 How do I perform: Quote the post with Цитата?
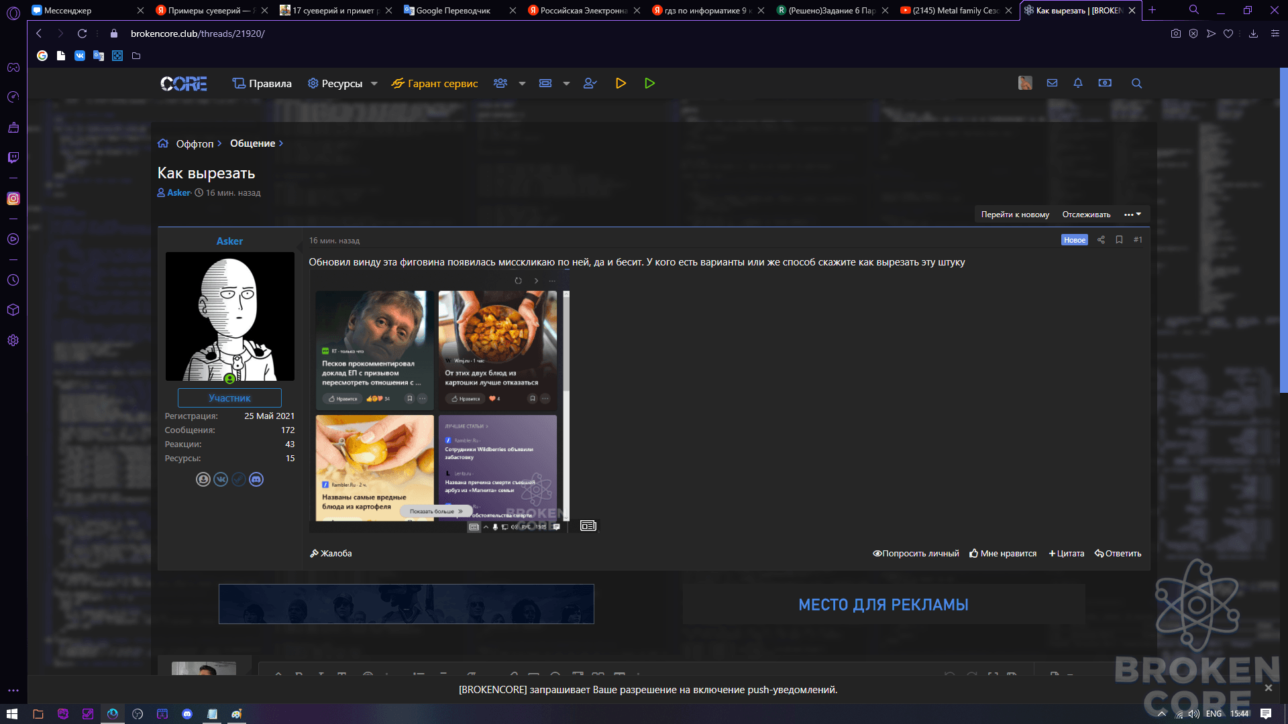[1067, 553]
